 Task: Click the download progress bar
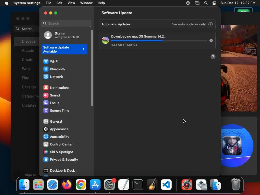[159, 41]
